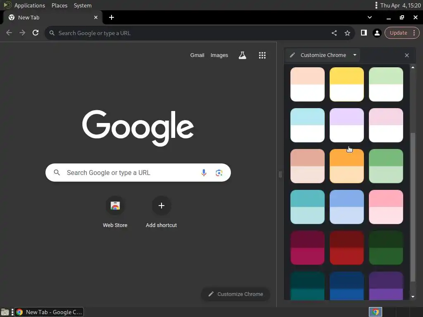Open the Applications menu
Screen dimensions: 423x317
30,5
